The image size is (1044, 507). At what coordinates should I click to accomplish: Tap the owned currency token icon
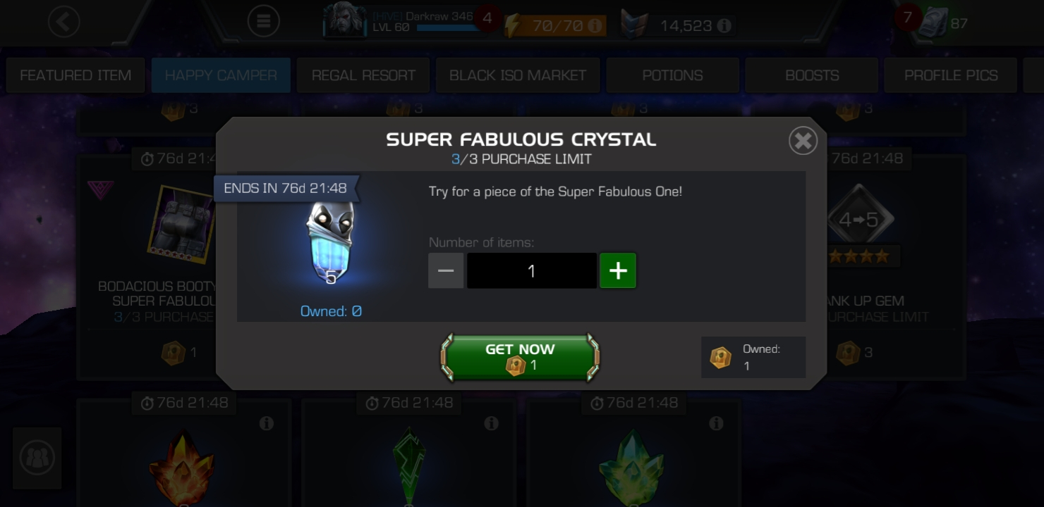coord(720,358)
